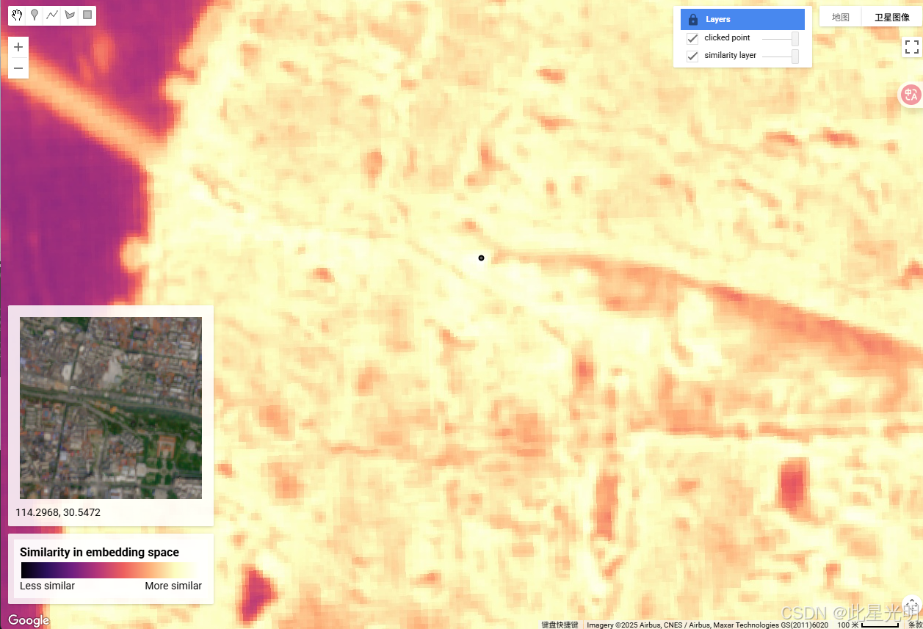The width and height of the screenshot is (923, 629).
Task: Click the Layers panel header button
Action: coord(742,20)
